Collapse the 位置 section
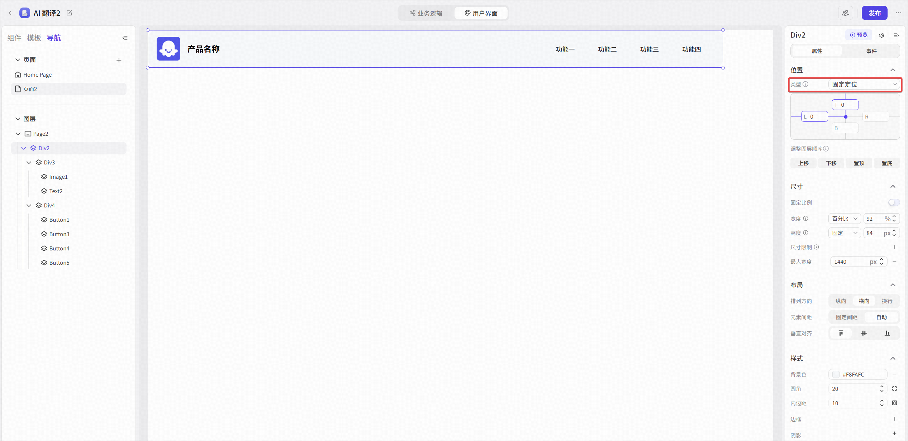This screenshot has width=908, height=441. pos(893,70)
